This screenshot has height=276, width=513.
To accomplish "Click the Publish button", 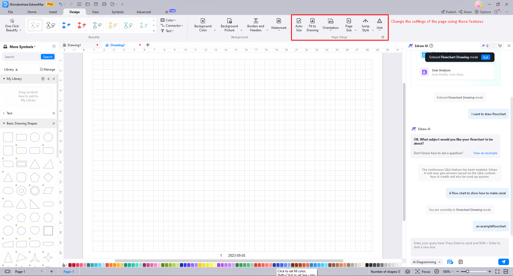I will 449,12.
